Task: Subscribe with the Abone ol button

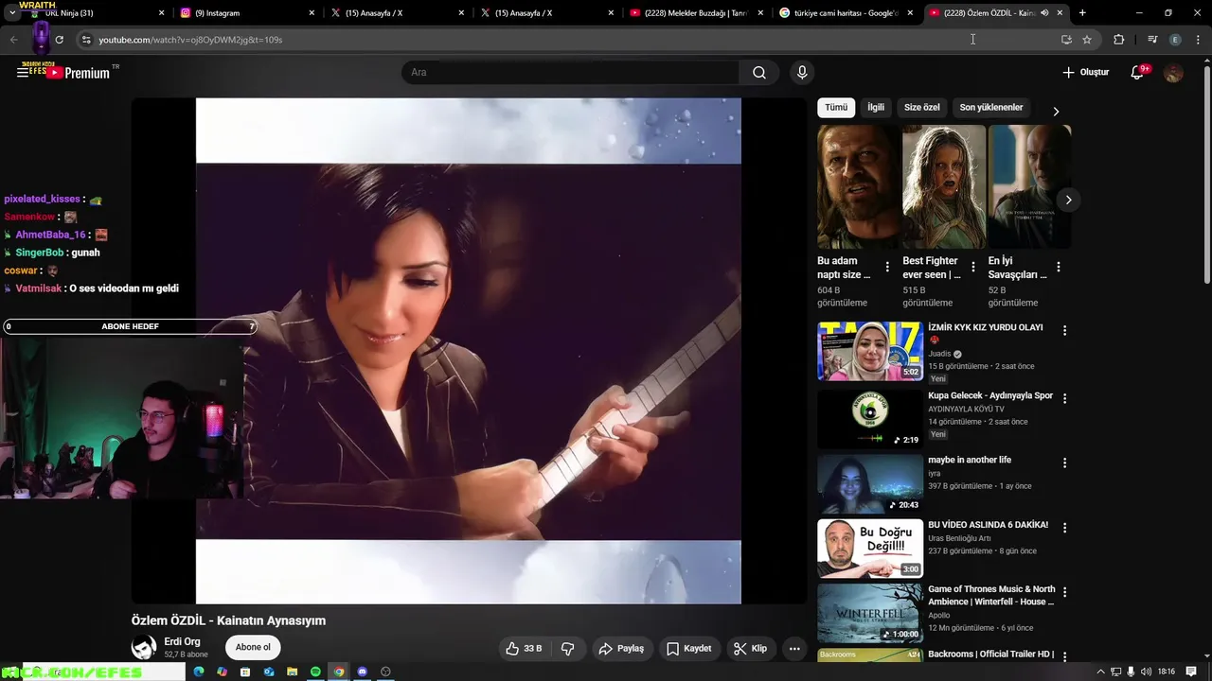Action: point(253,648)
